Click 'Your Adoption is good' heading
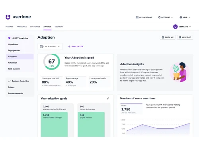This screenshot has height=149, width=199. pyautogui.click(x=79, y=58)
